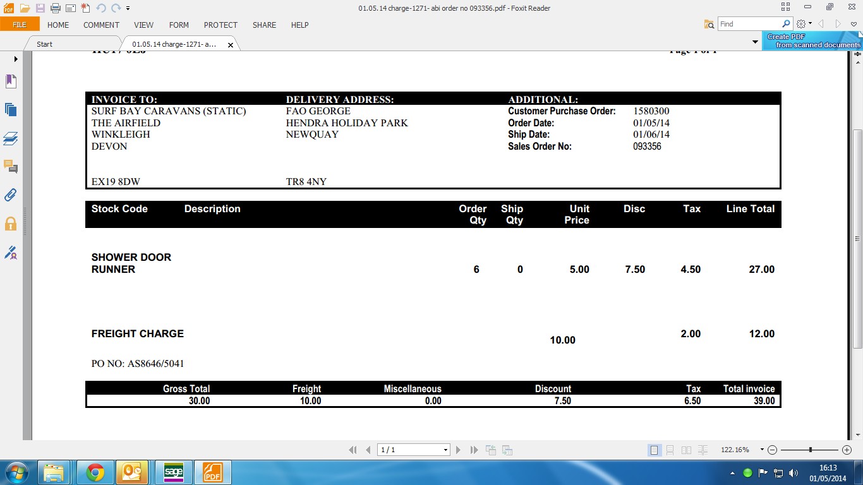
Task: Open the Attachments paperclip panel
Action: [x=11, y=195]
